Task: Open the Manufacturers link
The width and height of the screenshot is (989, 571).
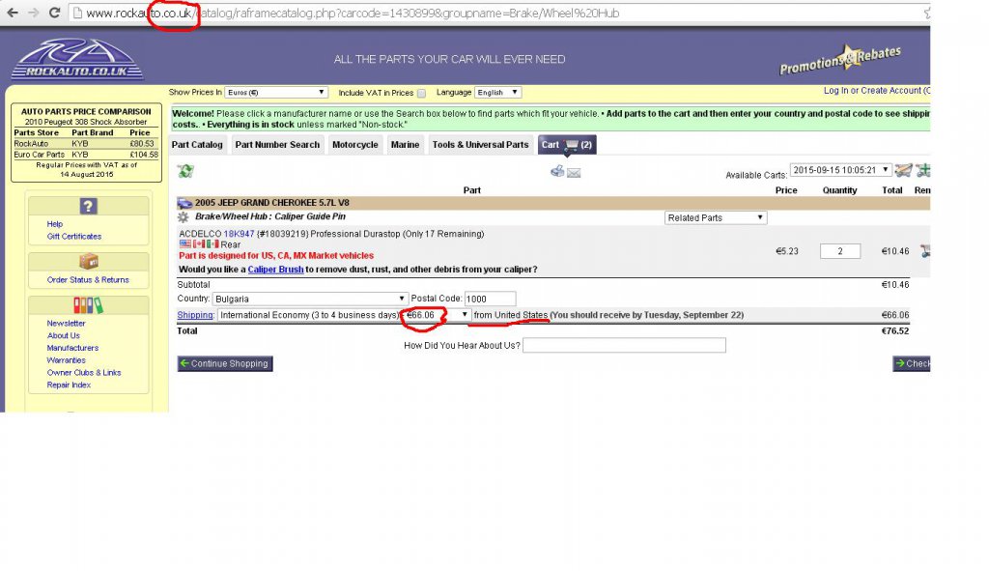Action: 72,348
